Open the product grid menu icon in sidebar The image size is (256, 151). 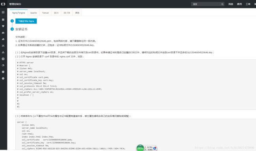[3, 12]
